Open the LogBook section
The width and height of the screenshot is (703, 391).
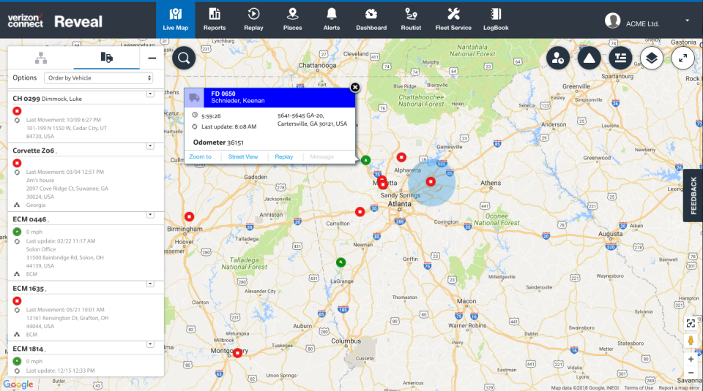pos(496,20)
